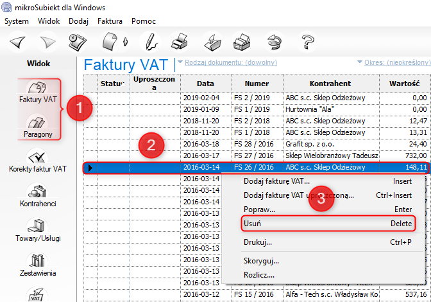Click the fax-like printer toolbar icon
Screen dimensions: 431x302
[x=242, y=42]
